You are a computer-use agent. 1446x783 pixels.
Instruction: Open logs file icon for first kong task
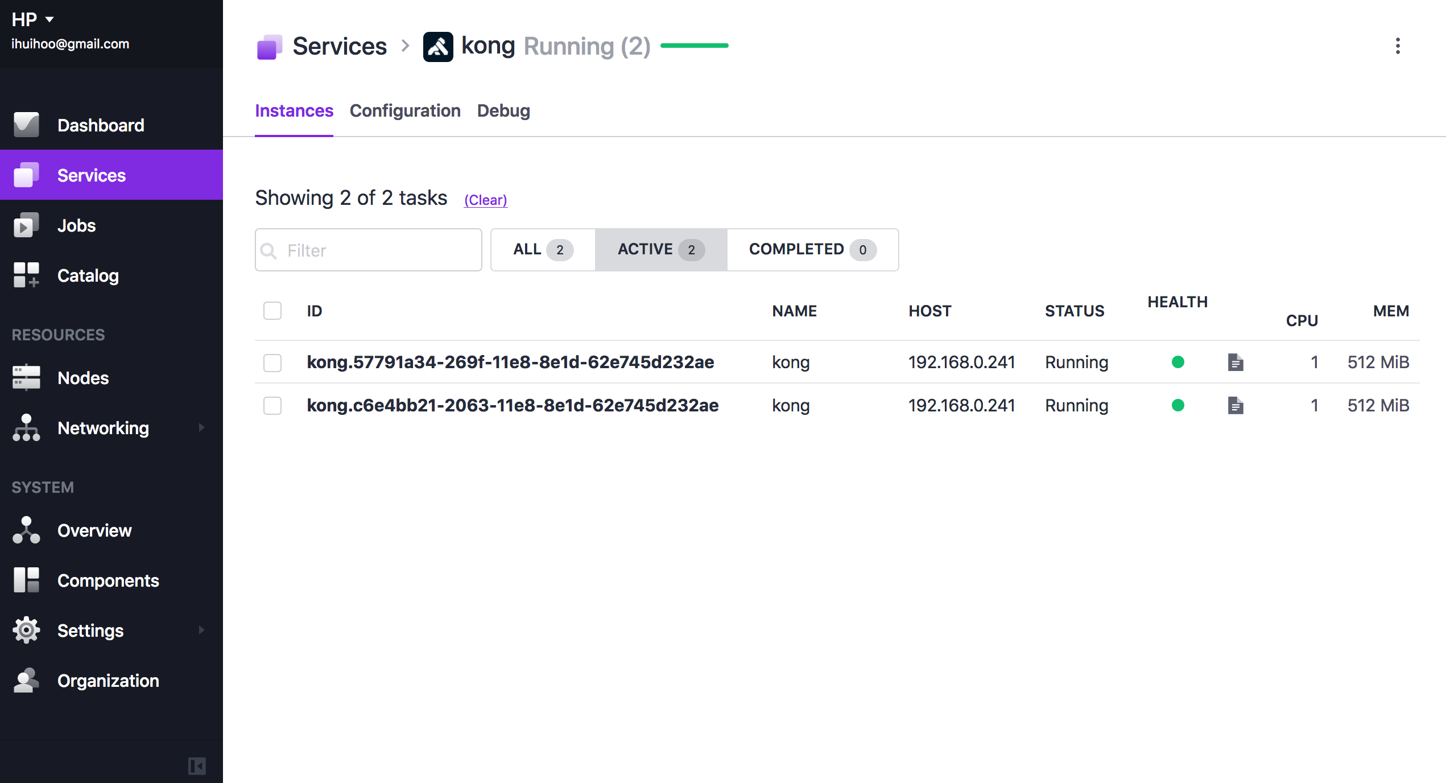point(1235,362)
